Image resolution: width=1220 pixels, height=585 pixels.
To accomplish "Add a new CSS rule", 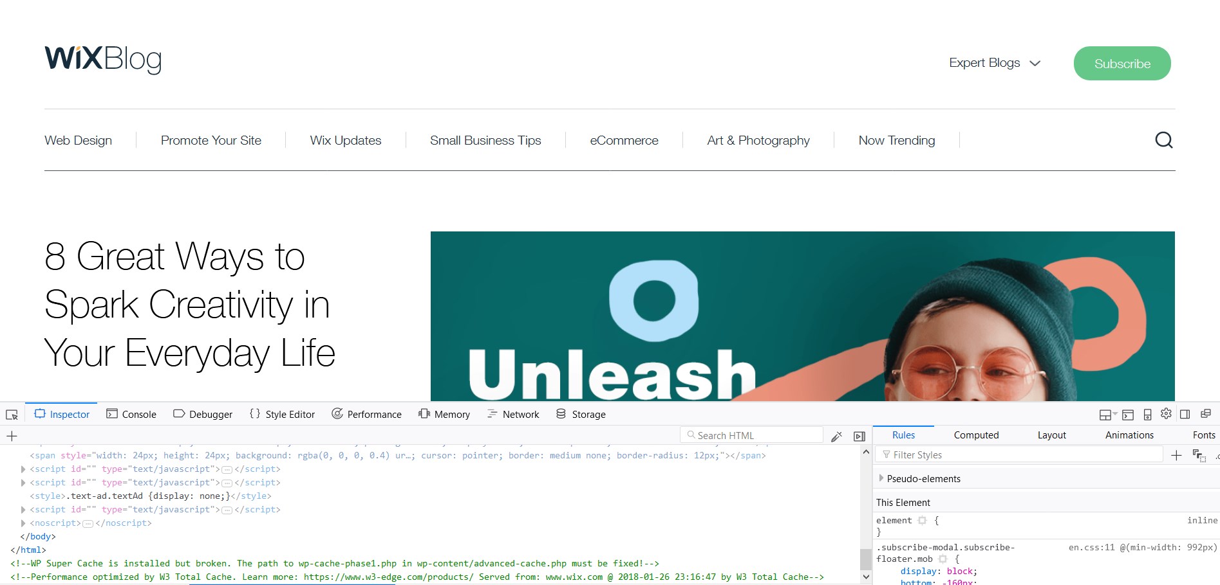I will pos(1176,455).
